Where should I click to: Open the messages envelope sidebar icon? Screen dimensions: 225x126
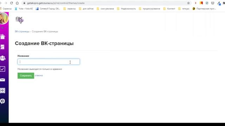tap(2, 80)
